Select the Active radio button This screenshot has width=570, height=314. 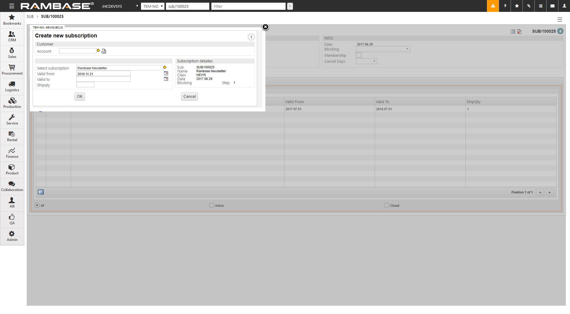point(211,205)
